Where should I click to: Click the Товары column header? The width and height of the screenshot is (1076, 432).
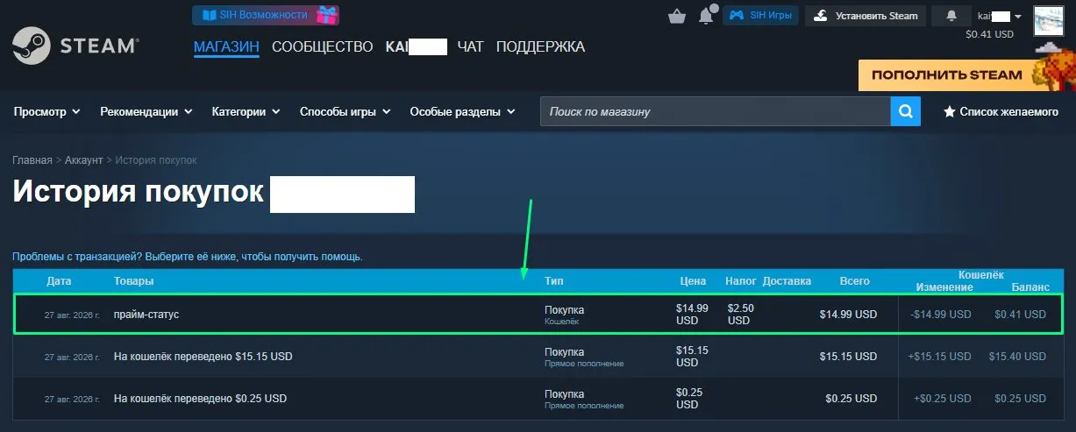pos(134,281)
